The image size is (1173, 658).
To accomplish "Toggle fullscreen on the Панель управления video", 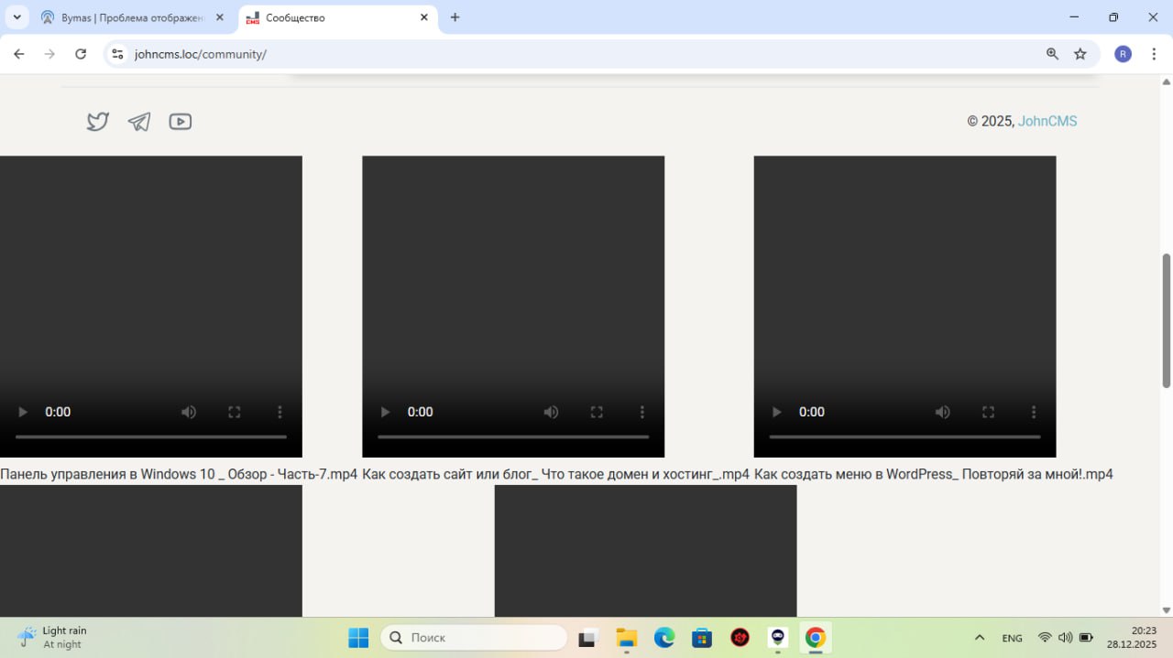I will pyautogui.click(x=235, y=412).
